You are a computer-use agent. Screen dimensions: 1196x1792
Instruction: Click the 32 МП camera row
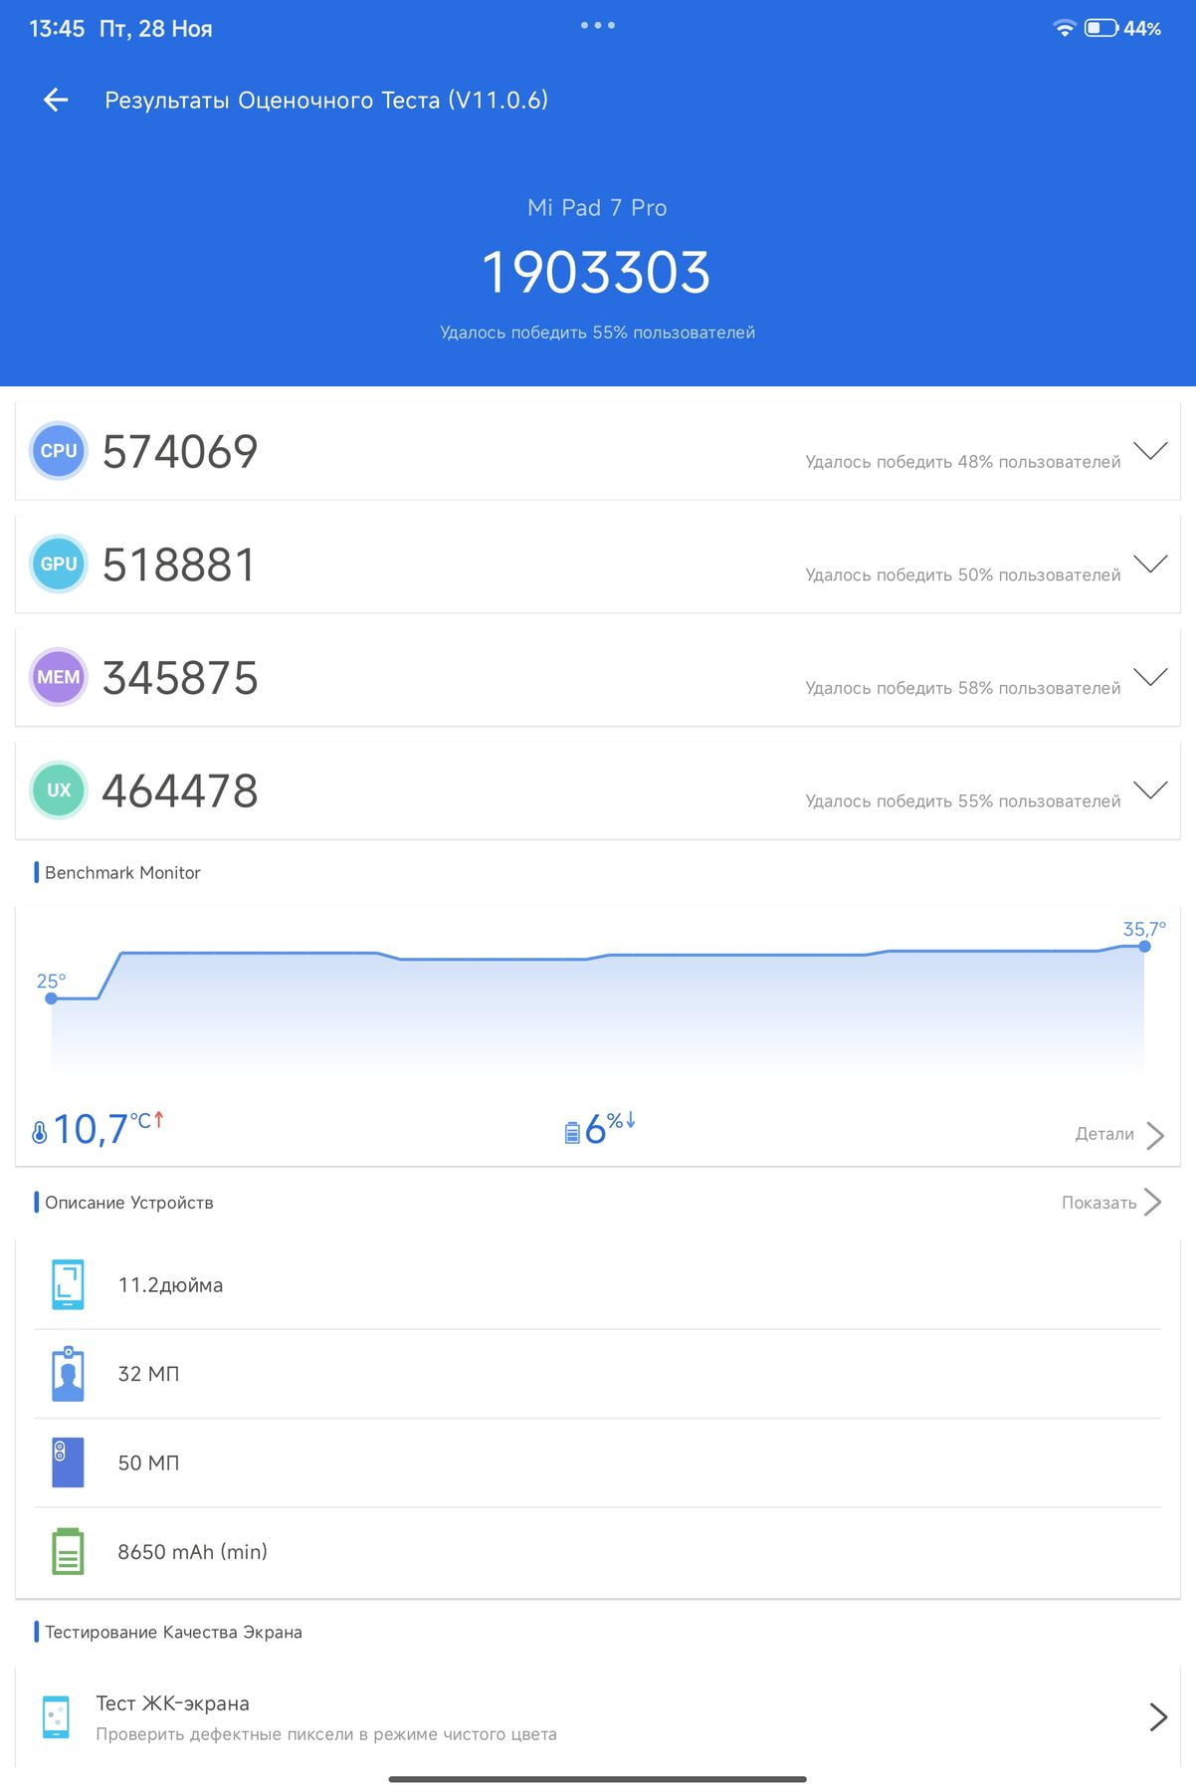(598, 1374)
